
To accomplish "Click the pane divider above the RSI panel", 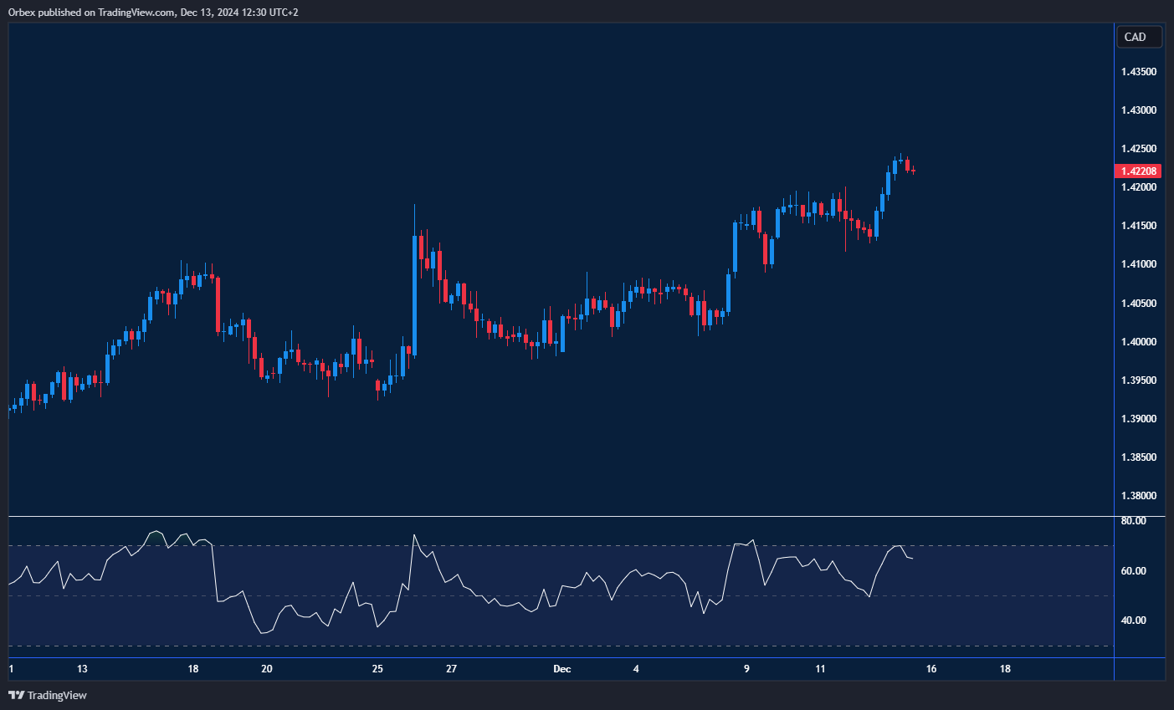I will click(x=561, y=517).
